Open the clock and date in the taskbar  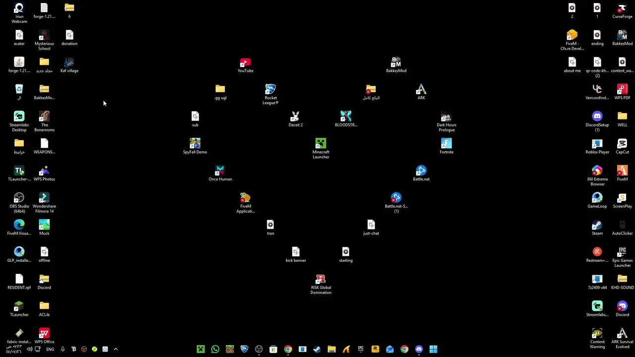(x=13, y=349)
